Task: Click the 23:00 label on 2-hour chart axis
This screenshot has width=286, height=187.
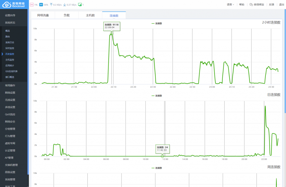Action: tap(212, 87)
